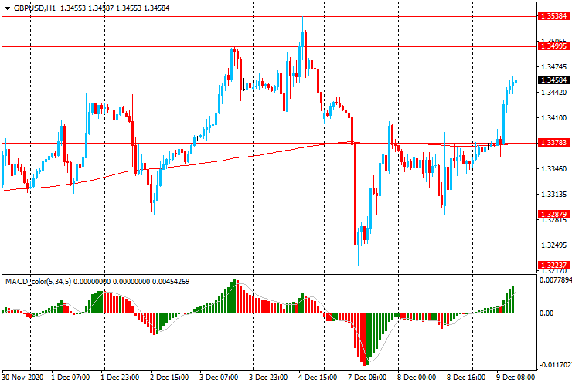Select the 1.32879 support price label
Image resolution: width=572 pixels, height=386 pixels.
pos(553,214)
